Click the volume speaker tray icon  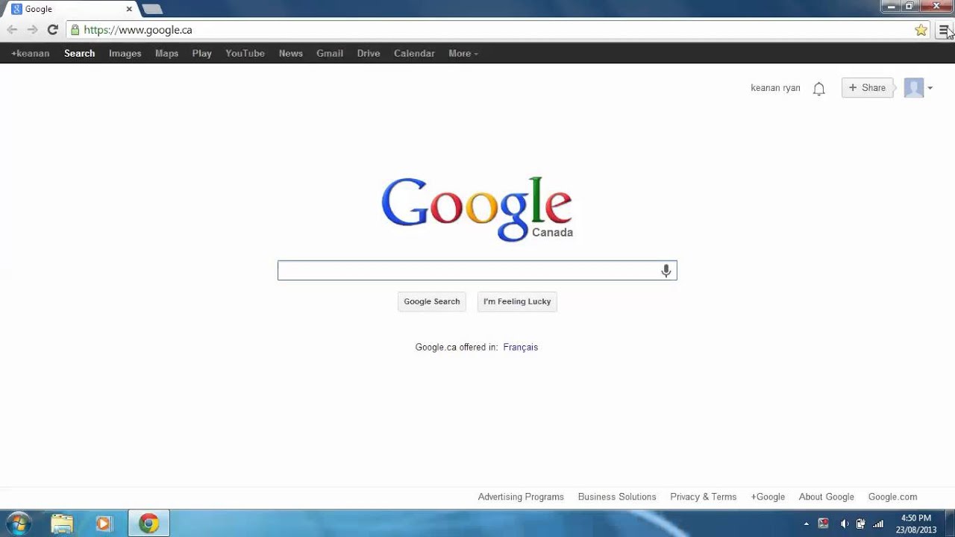[844, 524]
